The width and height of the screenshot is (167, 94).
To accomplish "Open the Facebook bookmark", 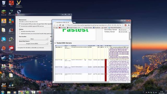I will (x=97, y=28).
